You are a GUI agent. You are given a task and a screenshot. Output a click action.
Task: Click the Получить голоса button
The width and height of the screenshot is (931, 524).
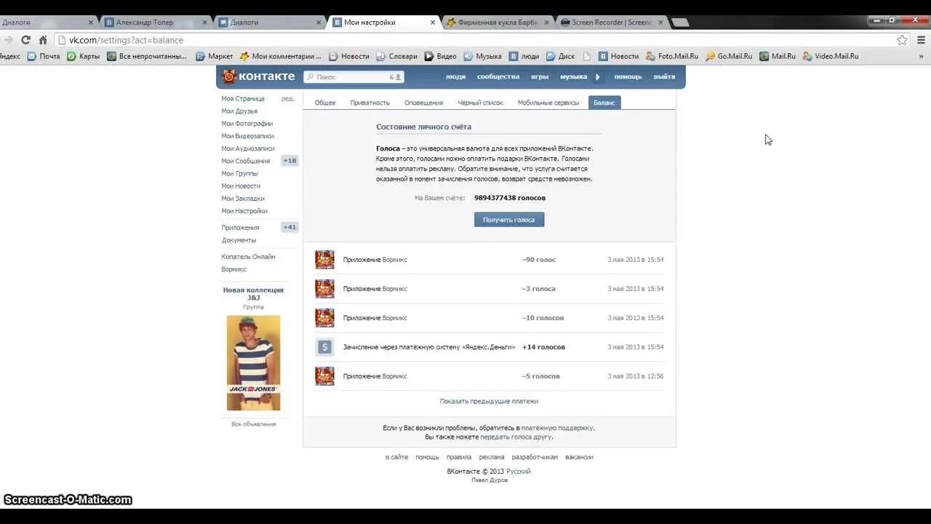509,220
